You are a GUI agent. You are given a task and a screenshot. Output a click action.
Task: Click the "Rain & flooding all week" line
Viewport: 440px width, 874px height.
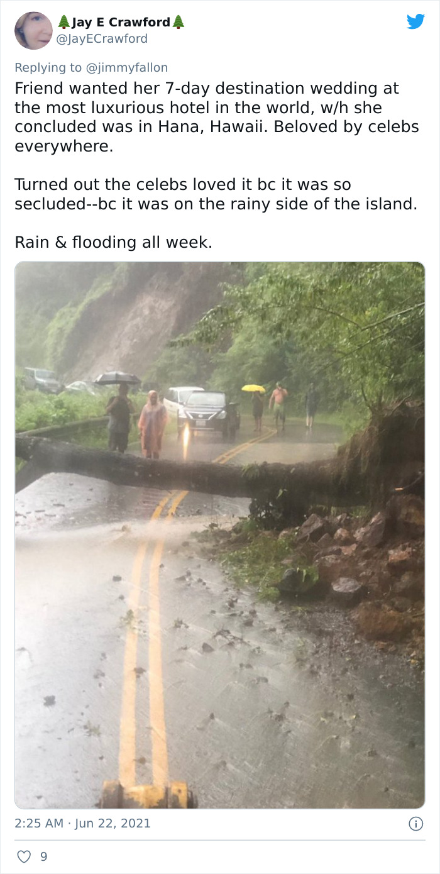pos(114,242)
